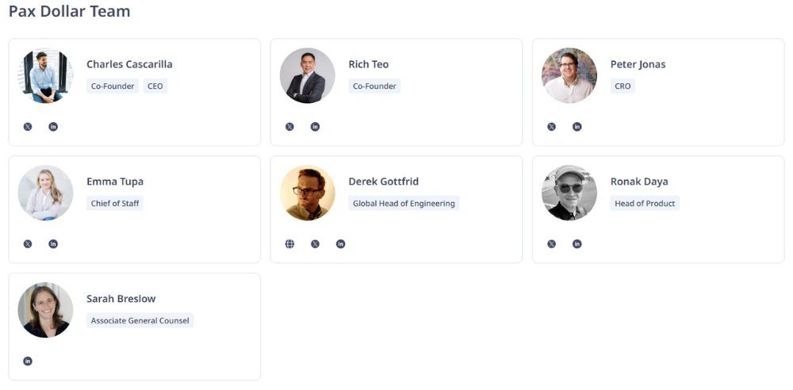Click the Global Head of Engineering tag
Screen dimensions: 793x390
pos(404,204)
